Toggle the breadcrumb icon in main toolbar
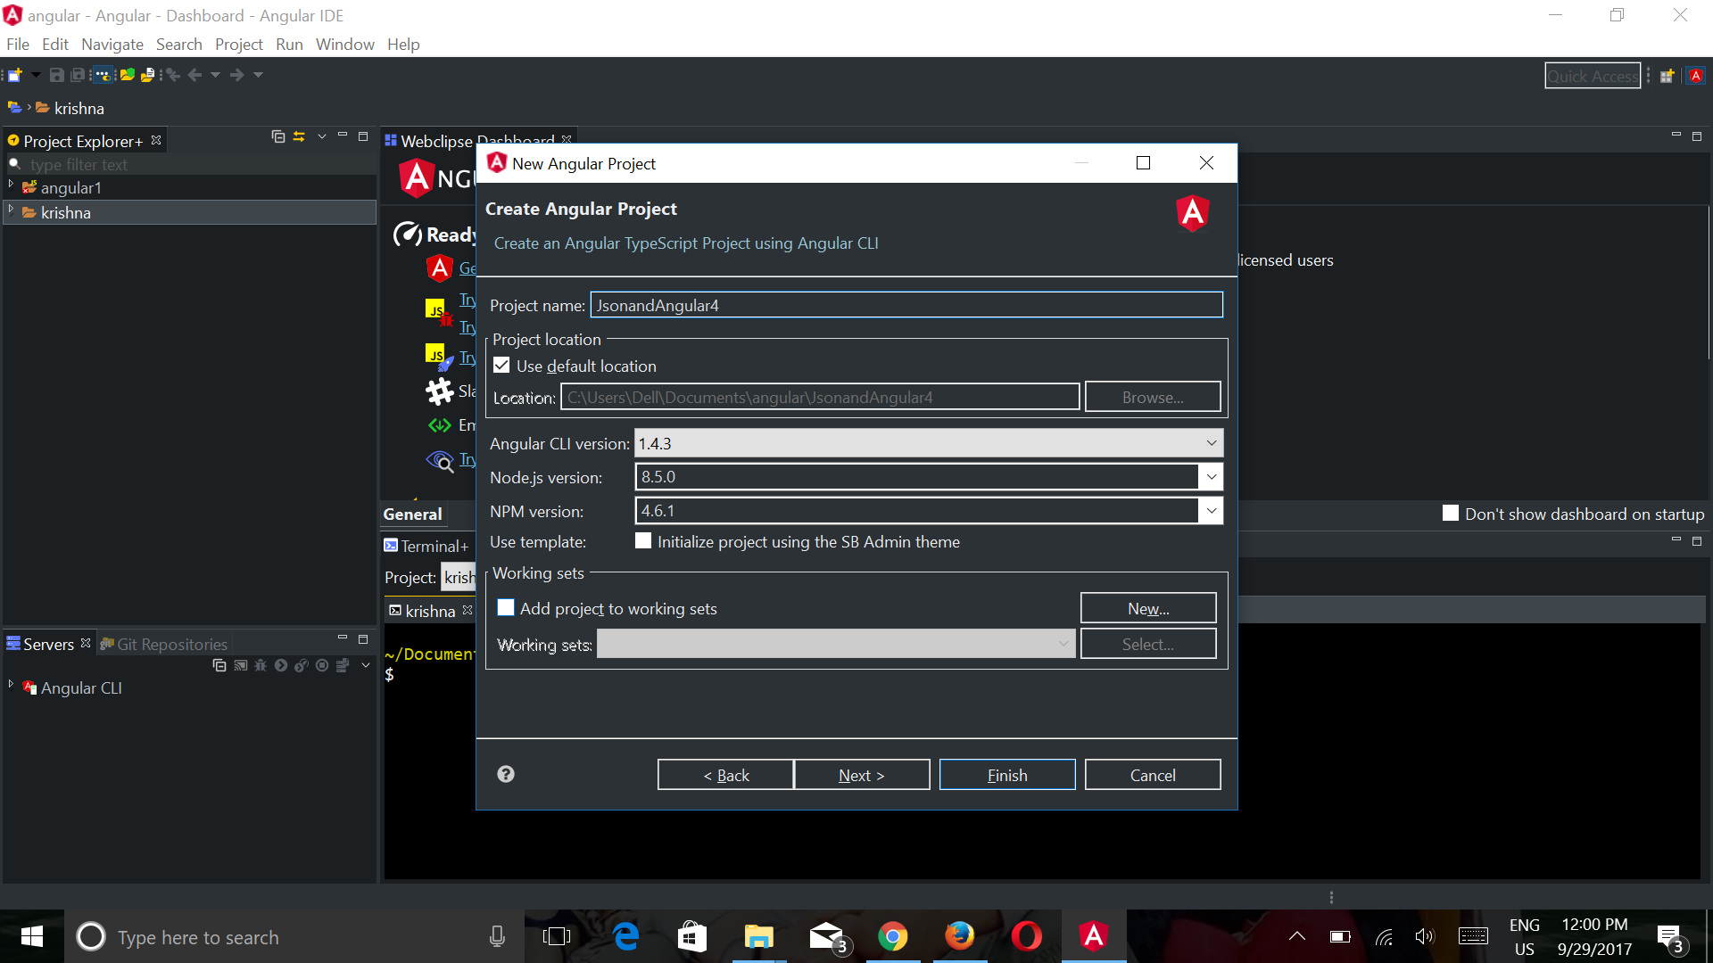1713x963 pixels. click(x=102, y=75)
